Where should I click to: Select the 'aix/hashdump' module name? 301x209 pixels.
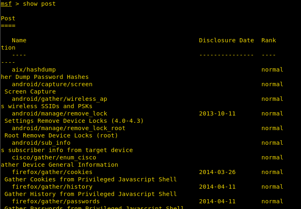click(x=34, y=70)
